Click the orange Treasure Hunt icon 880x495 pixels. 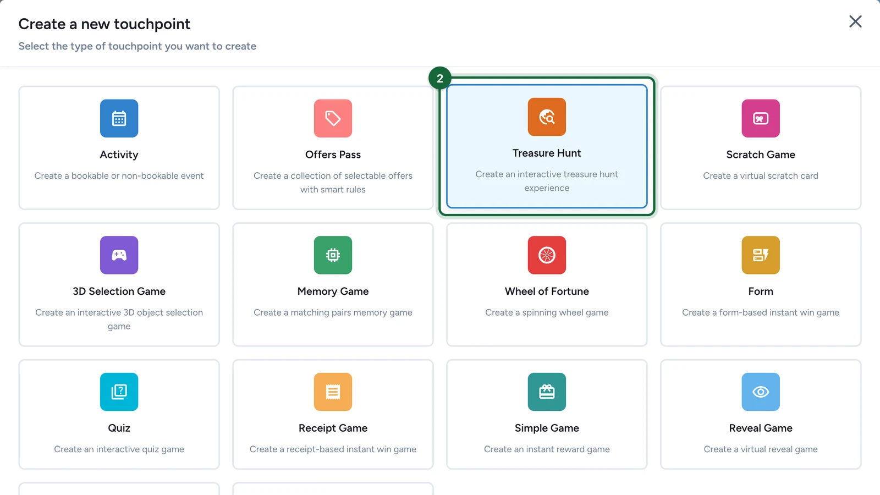(547, 117)
